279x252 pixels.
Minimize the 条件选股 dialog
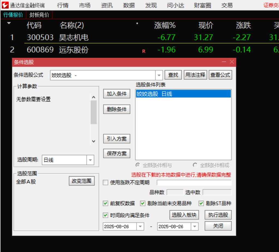coord(224,62)
